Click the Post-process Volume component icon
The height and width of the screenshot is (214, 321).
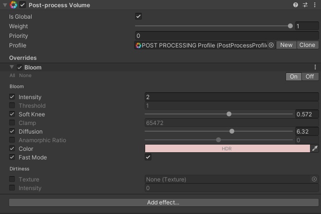point(13,5)
